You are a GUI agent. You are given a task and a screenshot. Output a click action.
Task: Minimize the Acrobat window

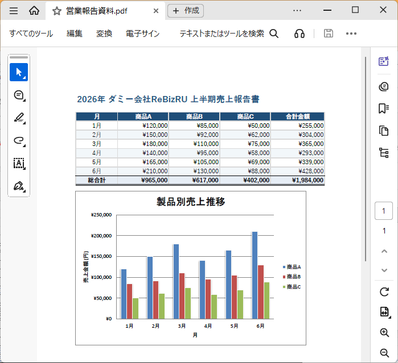(327, 11)
